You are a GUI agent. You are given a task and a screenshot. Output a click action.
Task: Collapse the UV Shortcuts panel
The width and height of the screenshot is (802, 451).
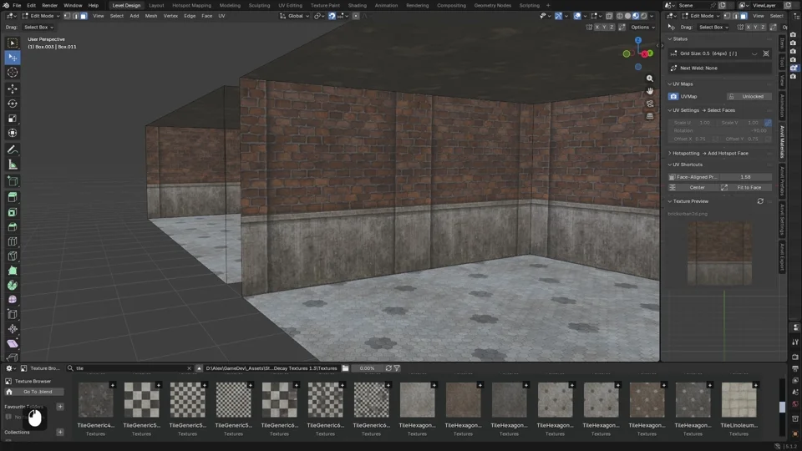pos(669,165)
